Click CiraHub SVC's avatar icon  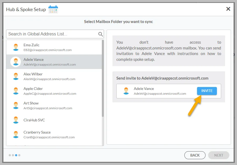click(16, 120)
